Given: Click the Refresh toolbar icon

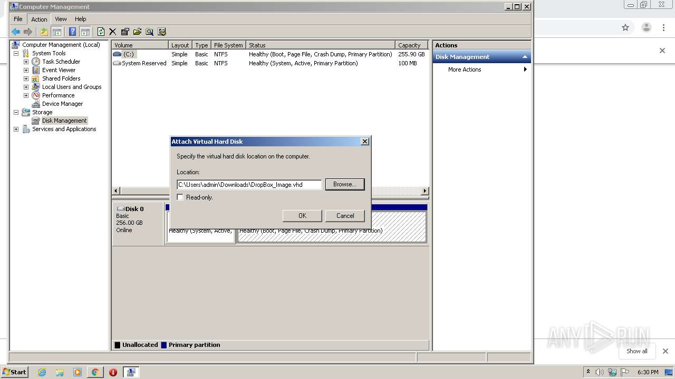Looking at the screenshot, I should (101, 32).
